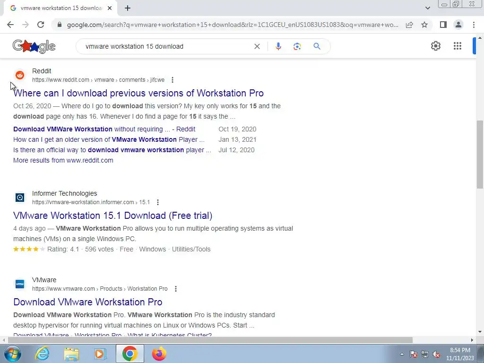Start a voice search with the microphone

[278, 46]
